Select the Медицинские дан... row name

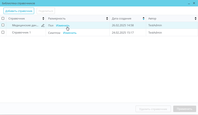[25, 25]
